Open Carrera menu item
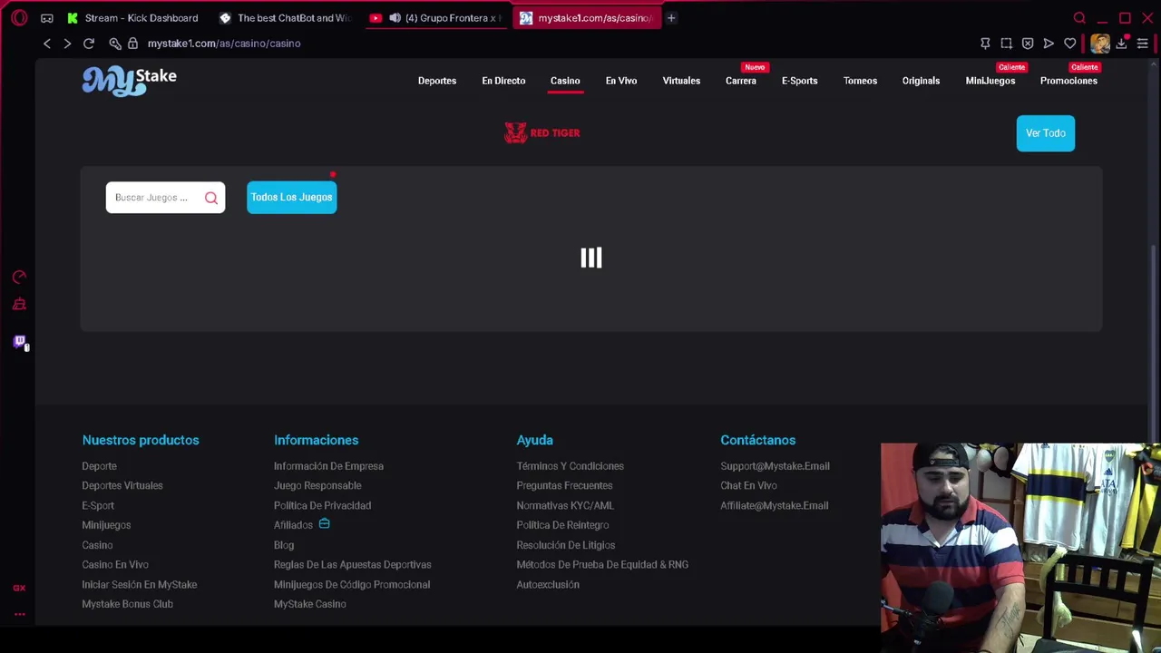This screenshot has height=653, width=1161. (x=741, y=81)
